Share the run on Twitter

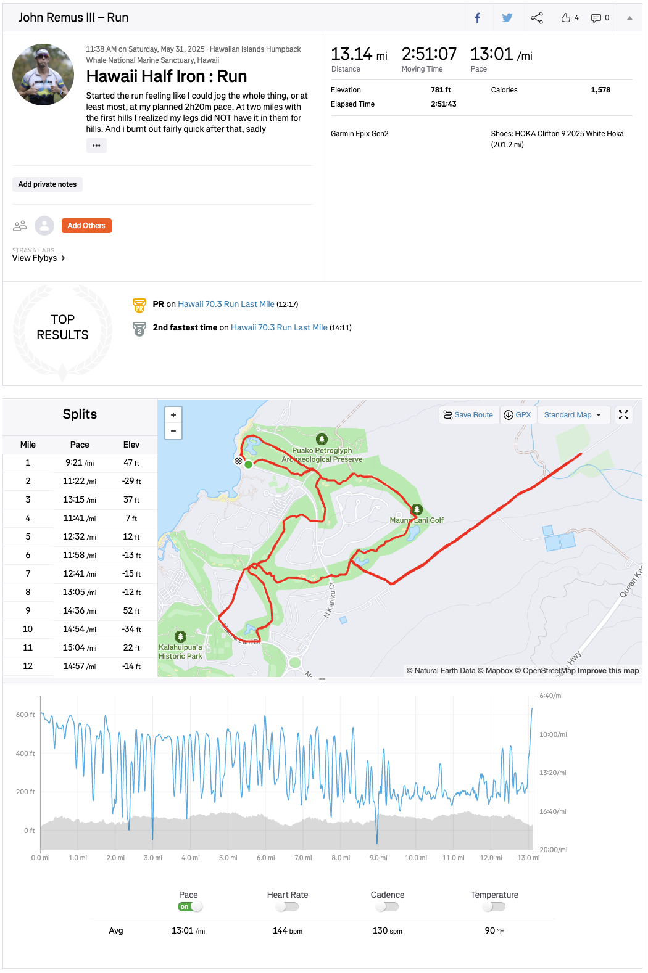(507, 18)
